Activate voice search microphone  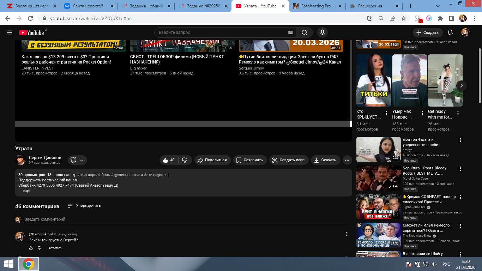point(322,32)
